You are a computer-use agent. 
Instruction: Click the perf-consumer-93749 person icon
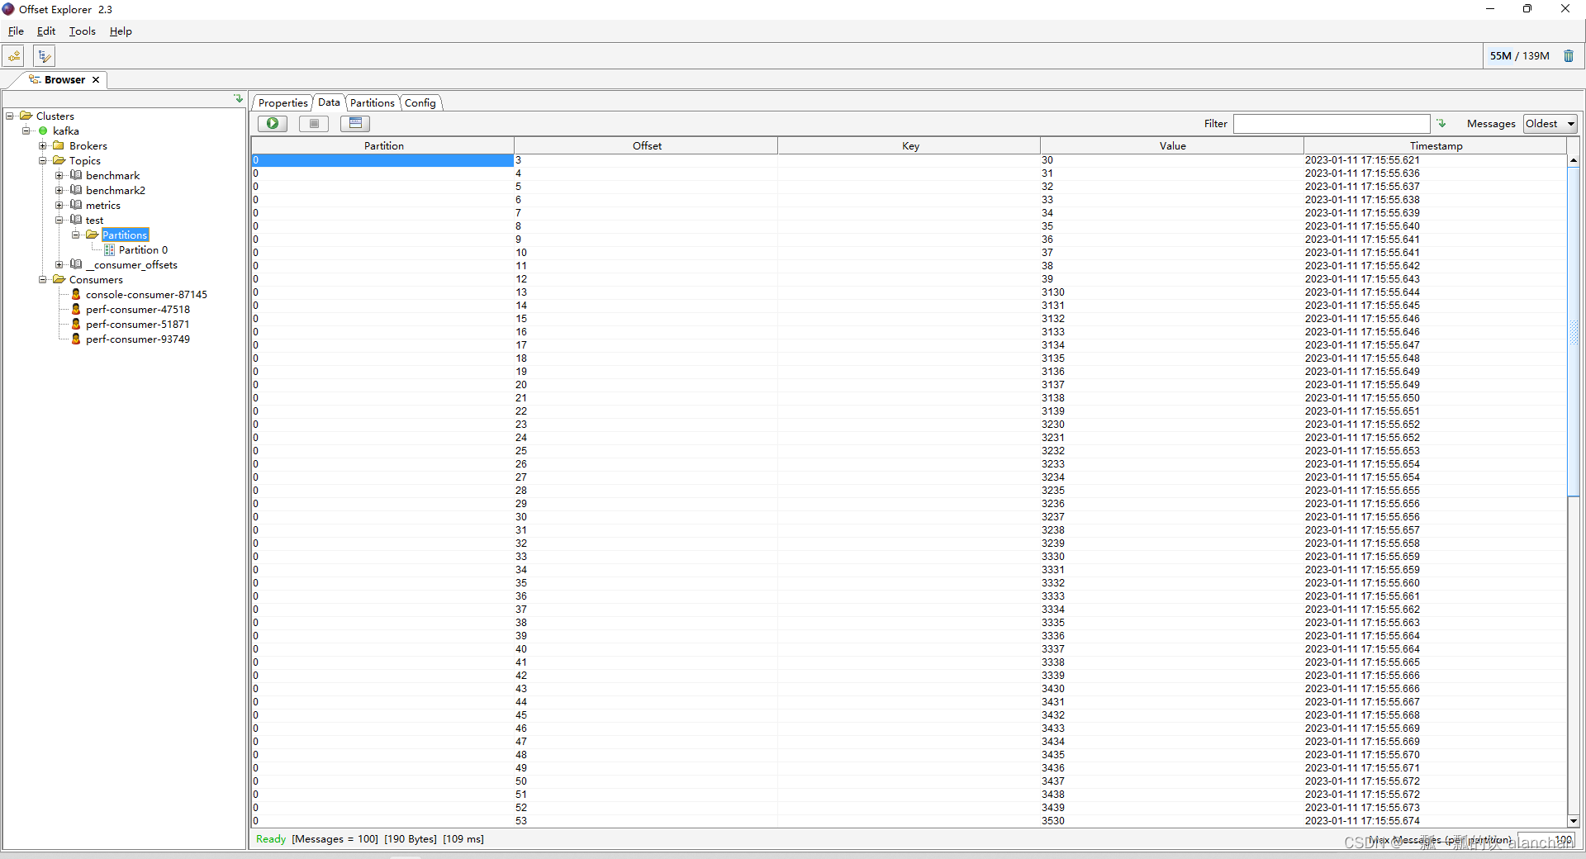pyautogui.click(x=76, y=339)
